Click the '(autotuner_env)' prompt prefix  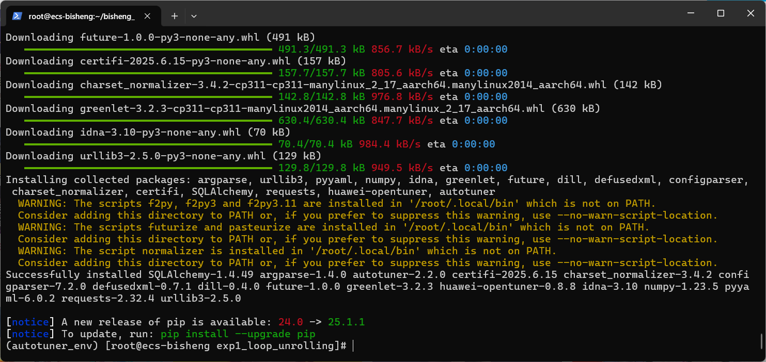[x=52, y=346]
